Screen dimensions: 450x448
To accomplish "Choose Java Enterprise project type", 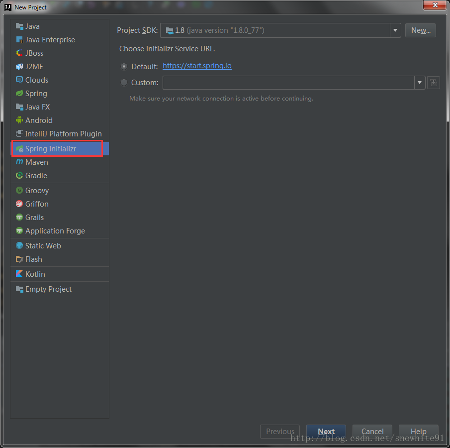I will coord(60,40).
